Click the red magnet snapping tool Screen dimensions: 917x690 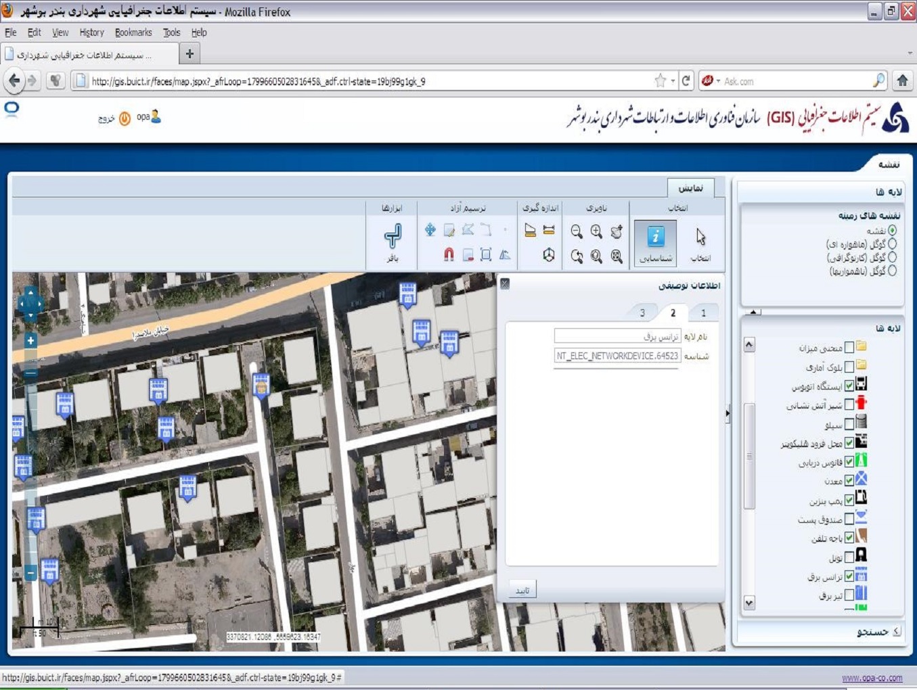tap(449, 254)
